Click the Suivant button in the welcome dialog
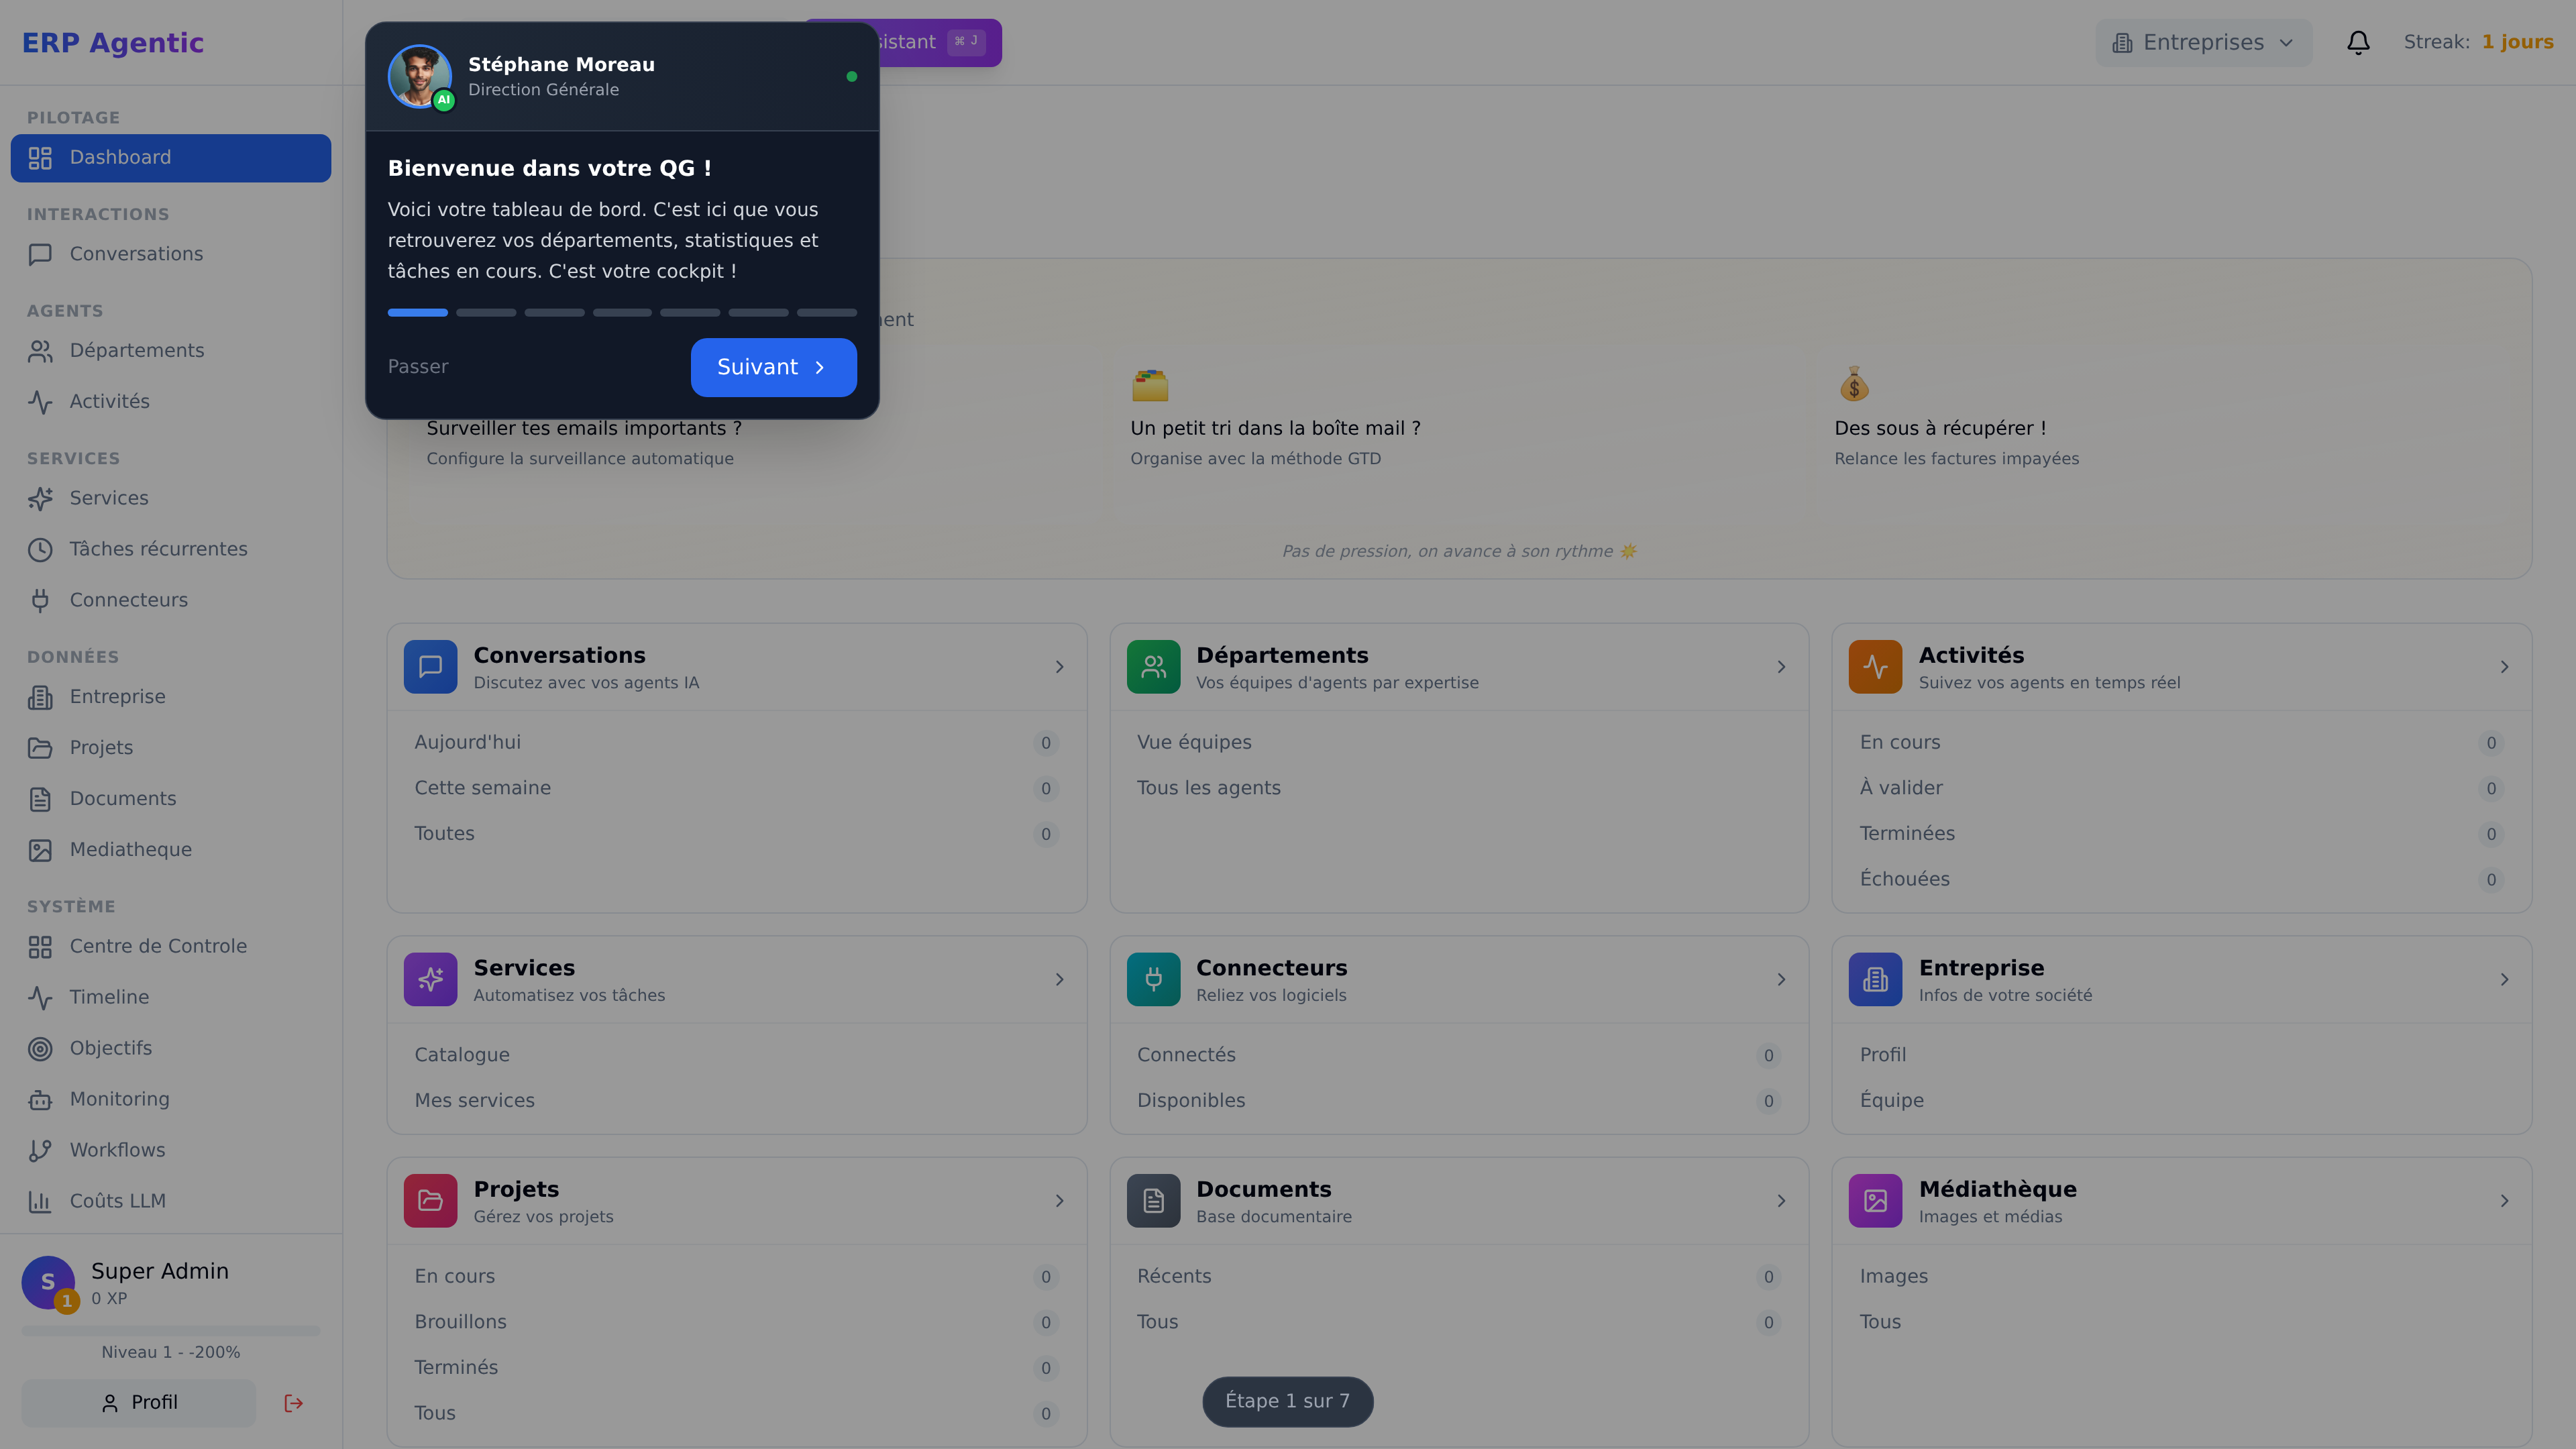 pyautogui.click(x=773, y=367)
